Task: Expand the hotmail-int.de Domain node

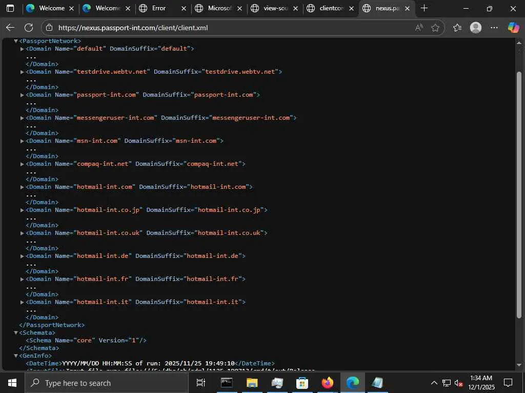Action: click(22, 256)
